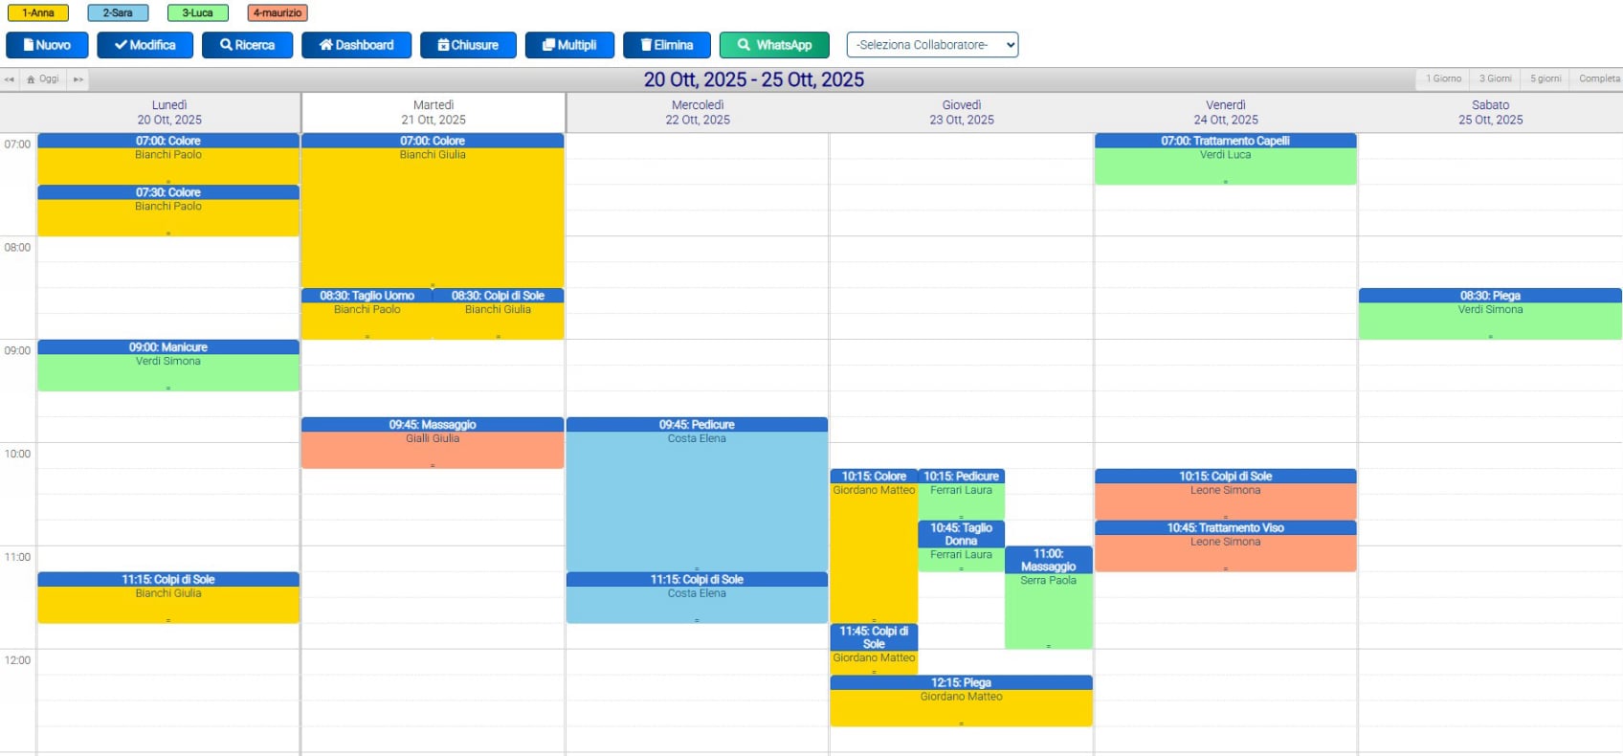Advance to next week arrow

(x=78, y=79)
